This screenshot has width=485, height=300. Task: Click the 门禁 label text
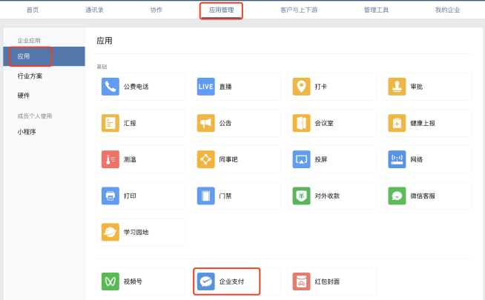[x=225, y=196]
